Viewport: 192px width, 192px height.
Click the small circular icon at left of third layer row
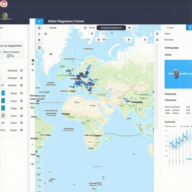click(2, 85)
